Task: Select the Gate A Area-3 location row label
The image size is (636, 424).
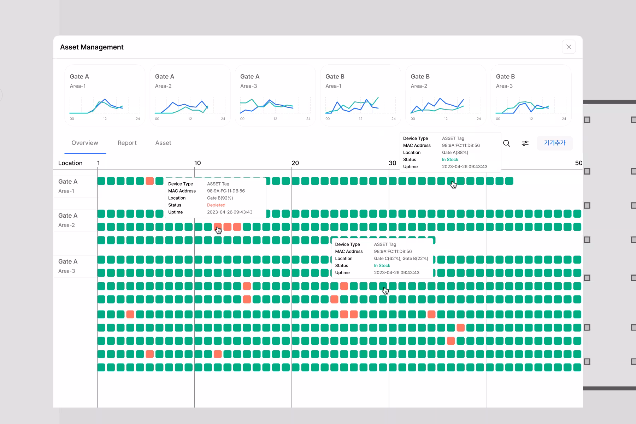Action: 67,266
